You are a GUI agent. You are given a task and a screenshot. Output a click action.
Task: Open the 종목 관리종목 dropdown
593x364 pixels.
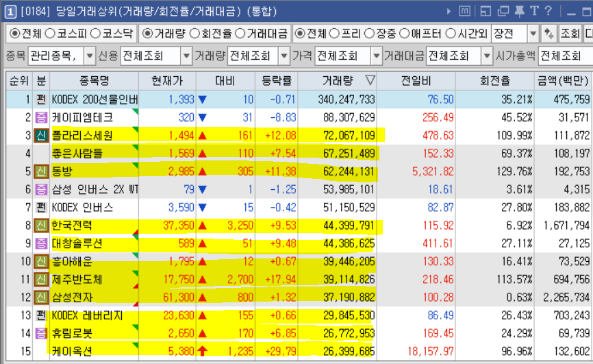tap(90, 56)
